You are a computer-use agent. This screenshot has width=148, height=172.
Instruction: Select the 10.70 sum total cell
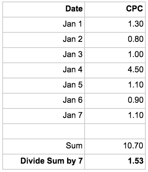115,147
